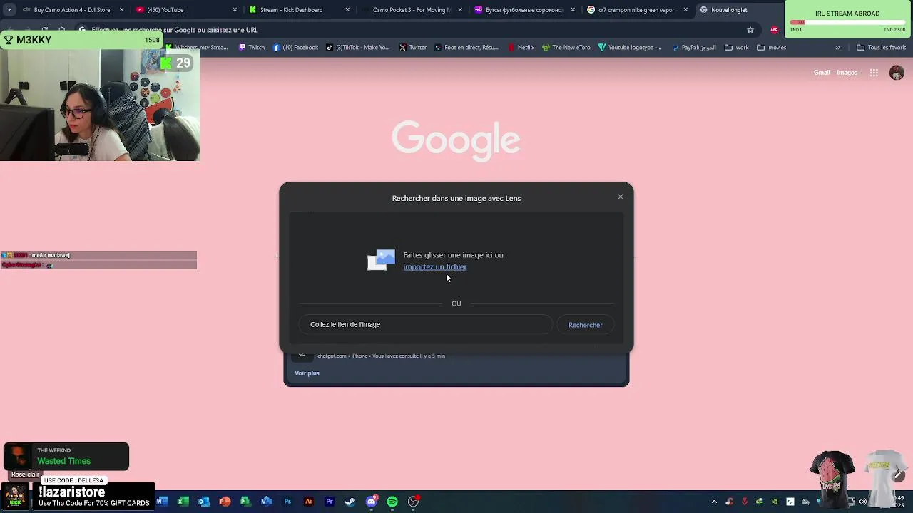This screenshot has width=913, height=513.
Task: Show more bookmarks with the chevron
Action: 837,48
